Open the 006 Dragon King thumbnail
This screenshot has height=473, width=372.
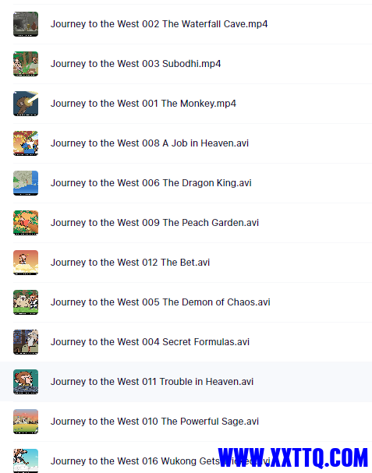(x=26, y=183)
